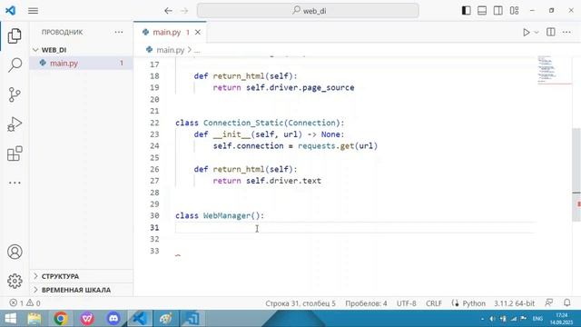Viewport: 581px width, 327px height.
Task: Toggle the bottom panel visibility
Action: click(x=482, y=11)
